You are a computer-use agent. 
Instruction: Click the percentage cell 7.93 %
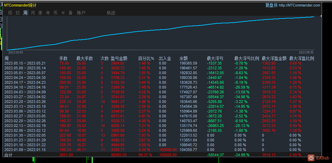tap(144, 135)
